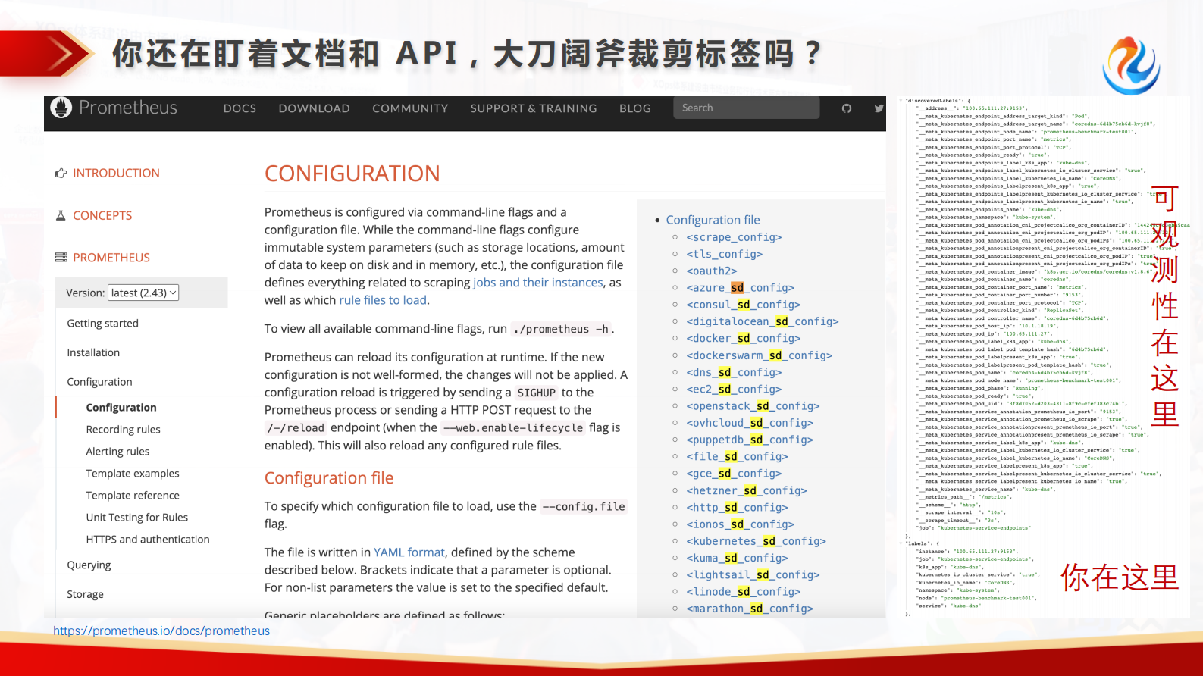Jump to <openstack_sd_config> in contents
This screenshot has width=1203, height=676.
753,405
